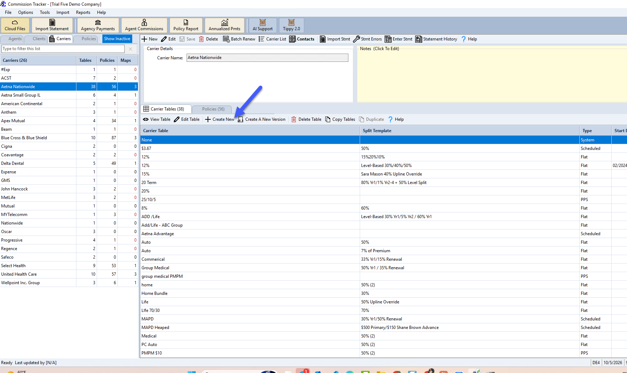The width and height of the screenshot is (627, 373).
Task: Sort carriers by the Policies column header
Action: coord(107,60)
